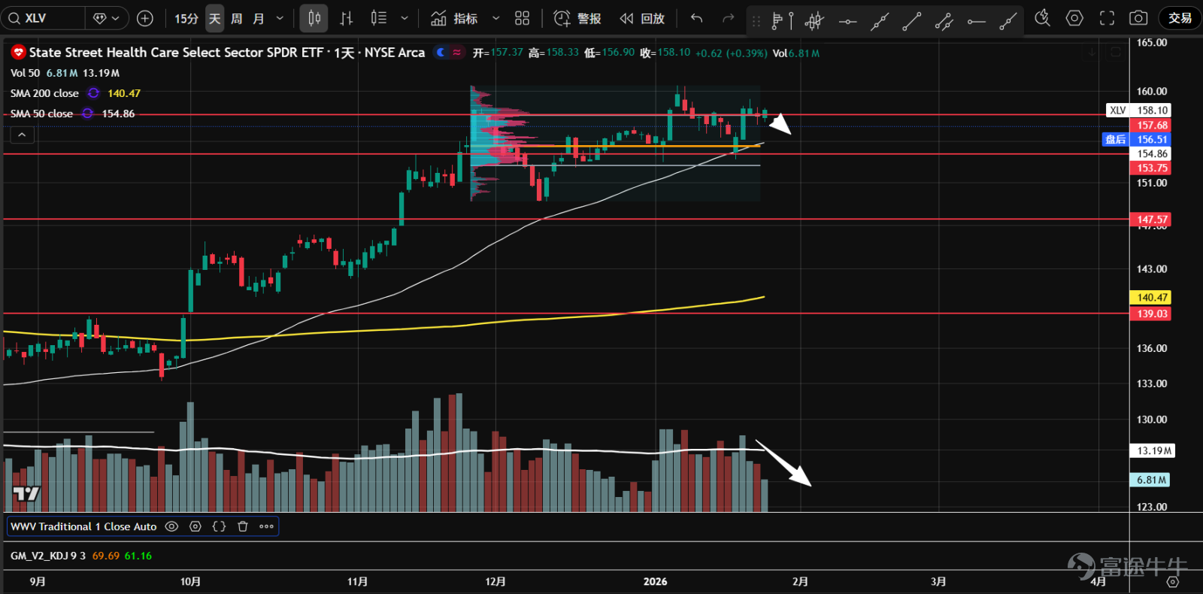
Task: Open more options for WWV Traditional
Action: [266, 526]
